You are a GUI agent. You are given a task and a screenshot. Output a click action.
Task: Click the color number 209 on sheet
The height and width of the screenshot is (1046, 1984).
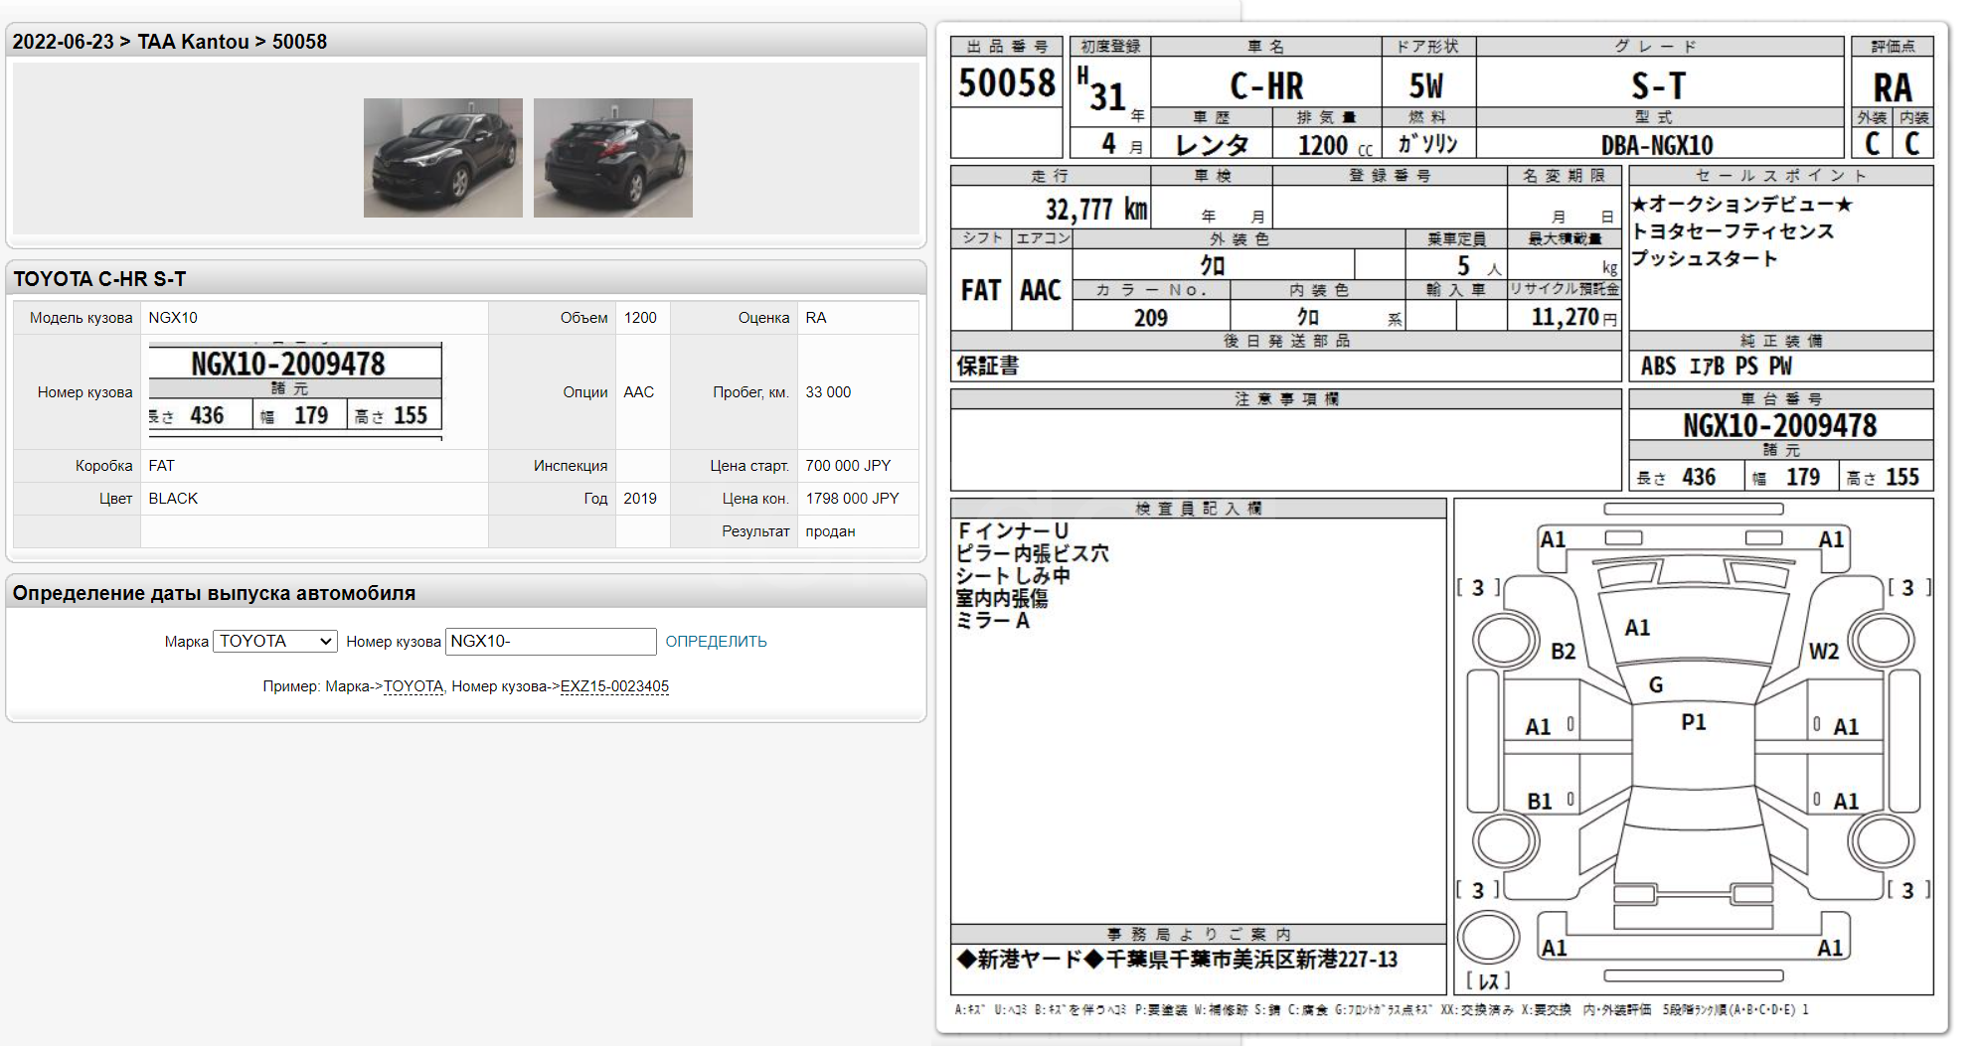[1151, 318]
